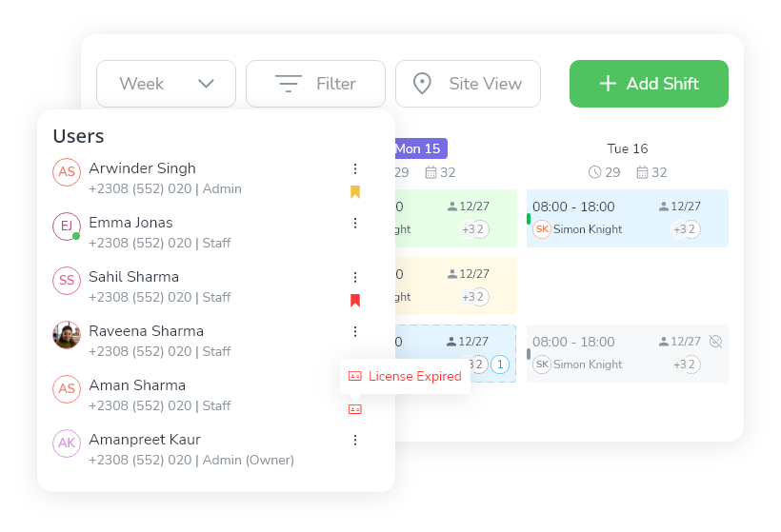Click the Add Shift button

[649, 84]
